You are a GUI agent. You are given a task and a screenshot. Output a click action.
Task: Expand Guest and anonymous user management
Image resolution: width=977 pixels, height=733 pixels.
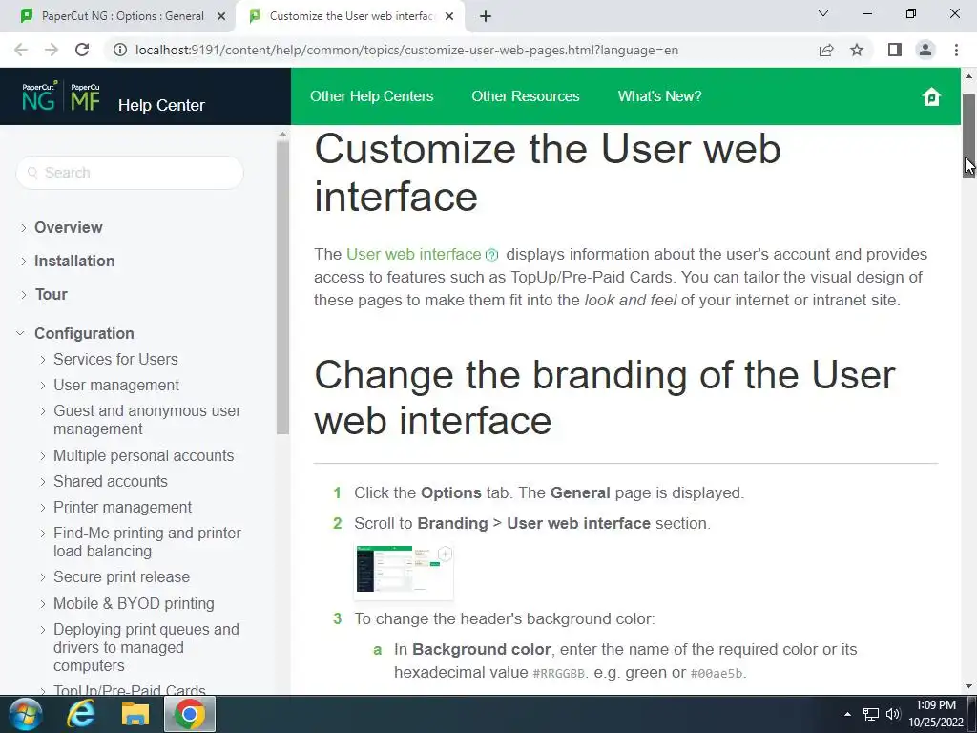42,411
